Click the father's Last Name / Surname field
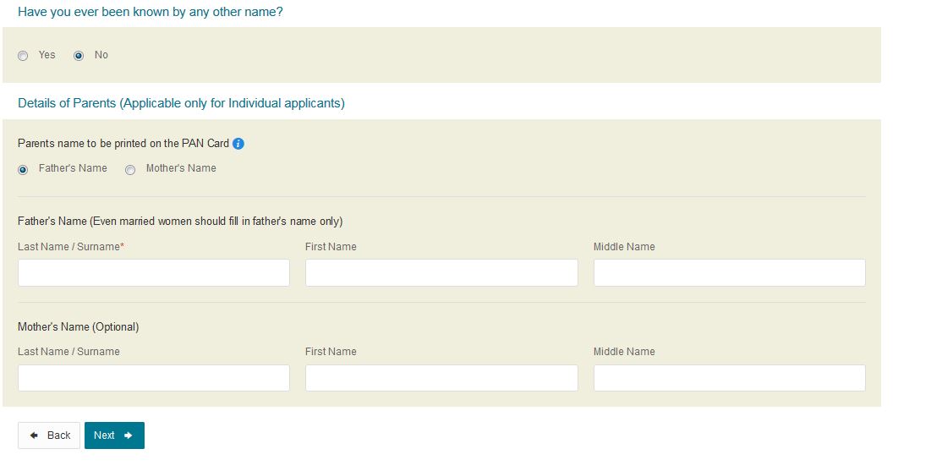Viewport: 931px width, 471px height. click(154, 273)
